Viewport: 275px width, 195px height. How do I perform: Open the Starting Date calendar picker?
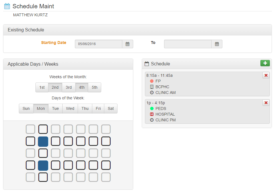point(127,44)
